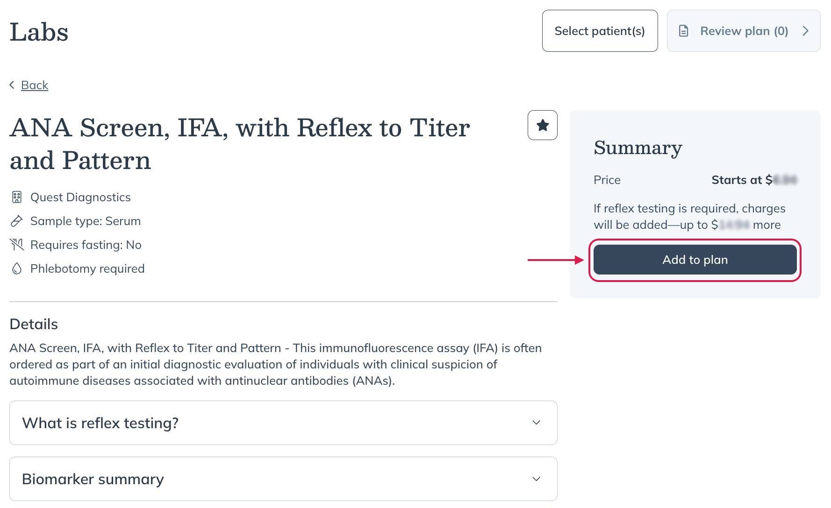The width and height of the screenshot is (831, 508).
Task: Click the phlebotomy blood drop icon
Action: (17, 268)
